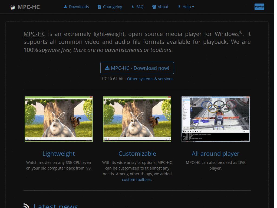The height and width of the screenshot is (208, 277).
Task: Click the underlined MPC-HC abbreviation in intro
Action: click(x=34, y=34)
